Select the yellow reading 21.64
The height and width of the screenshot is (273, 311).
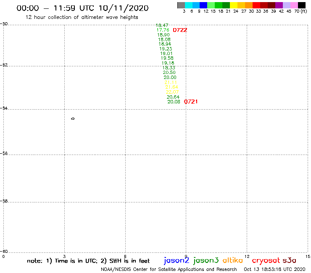171,87
